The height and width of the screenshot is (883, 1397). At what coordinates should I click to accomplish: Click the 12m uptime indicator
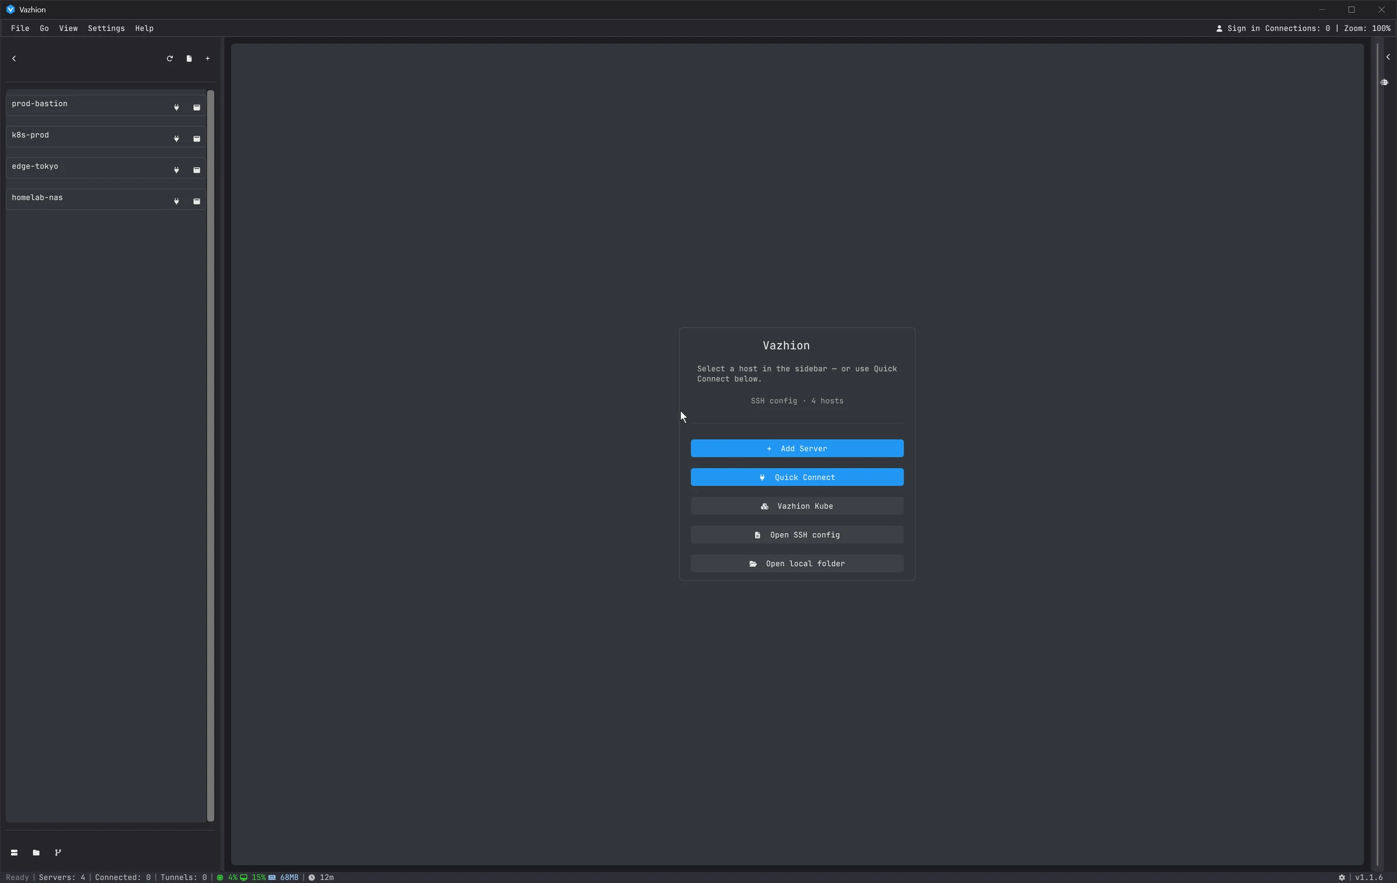click(x=321, y=877)
